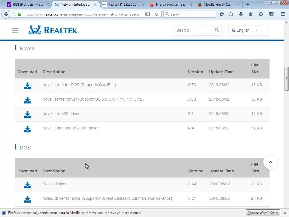
Task: Open the English language dropdown
Action: pos(248,30)
